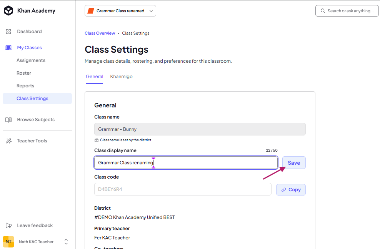Save the class display name

click(x=294, y=163)
